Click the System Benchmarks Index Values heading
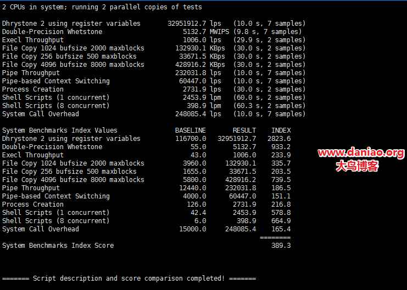407x290 pixels. [x=60, y=130]
